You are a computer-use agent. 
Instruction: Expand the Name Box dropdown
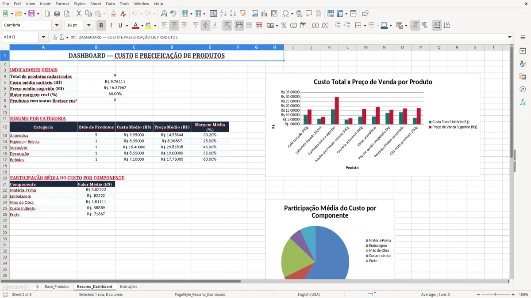43,37
